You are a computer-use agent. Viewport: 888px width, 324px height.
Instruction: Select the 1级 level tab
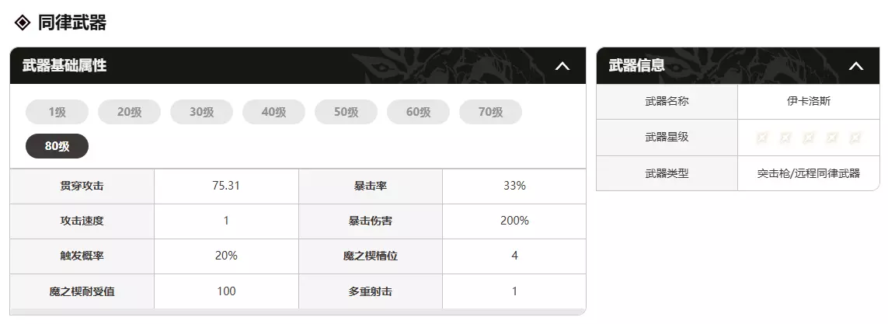[57, 112]
